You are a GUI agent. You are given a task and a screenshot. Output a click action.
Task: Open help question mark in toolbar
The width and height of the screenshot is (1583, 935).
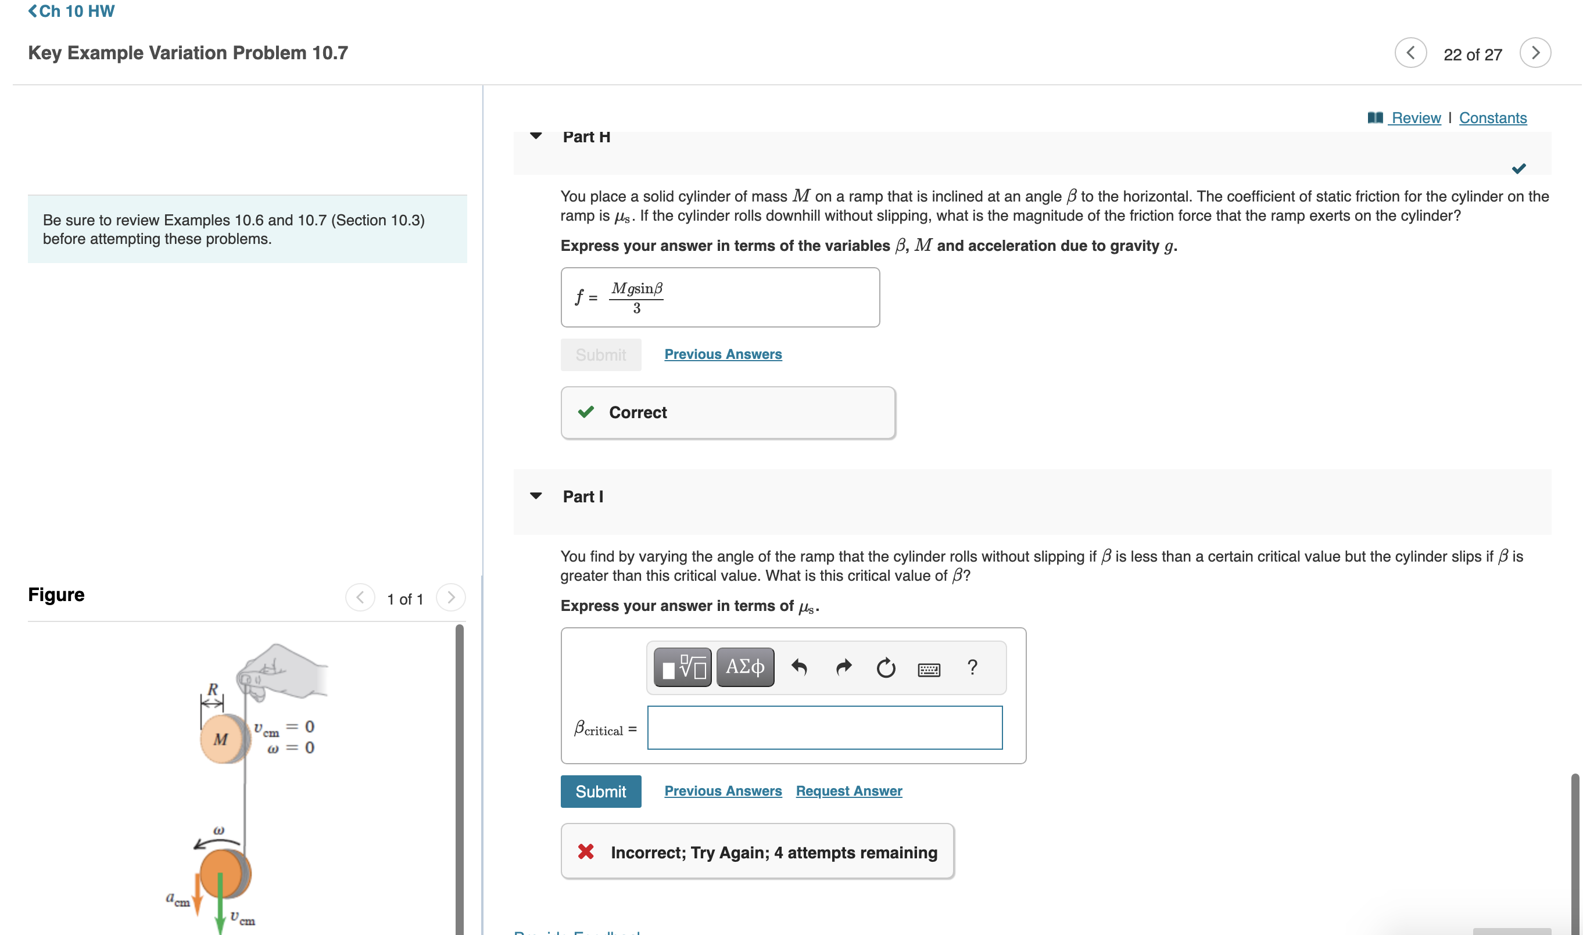tap(972, 667)
